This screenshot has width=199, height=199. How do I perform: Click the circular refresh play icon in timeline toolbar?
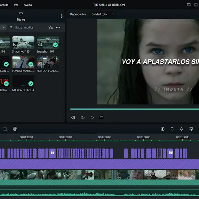15,129
